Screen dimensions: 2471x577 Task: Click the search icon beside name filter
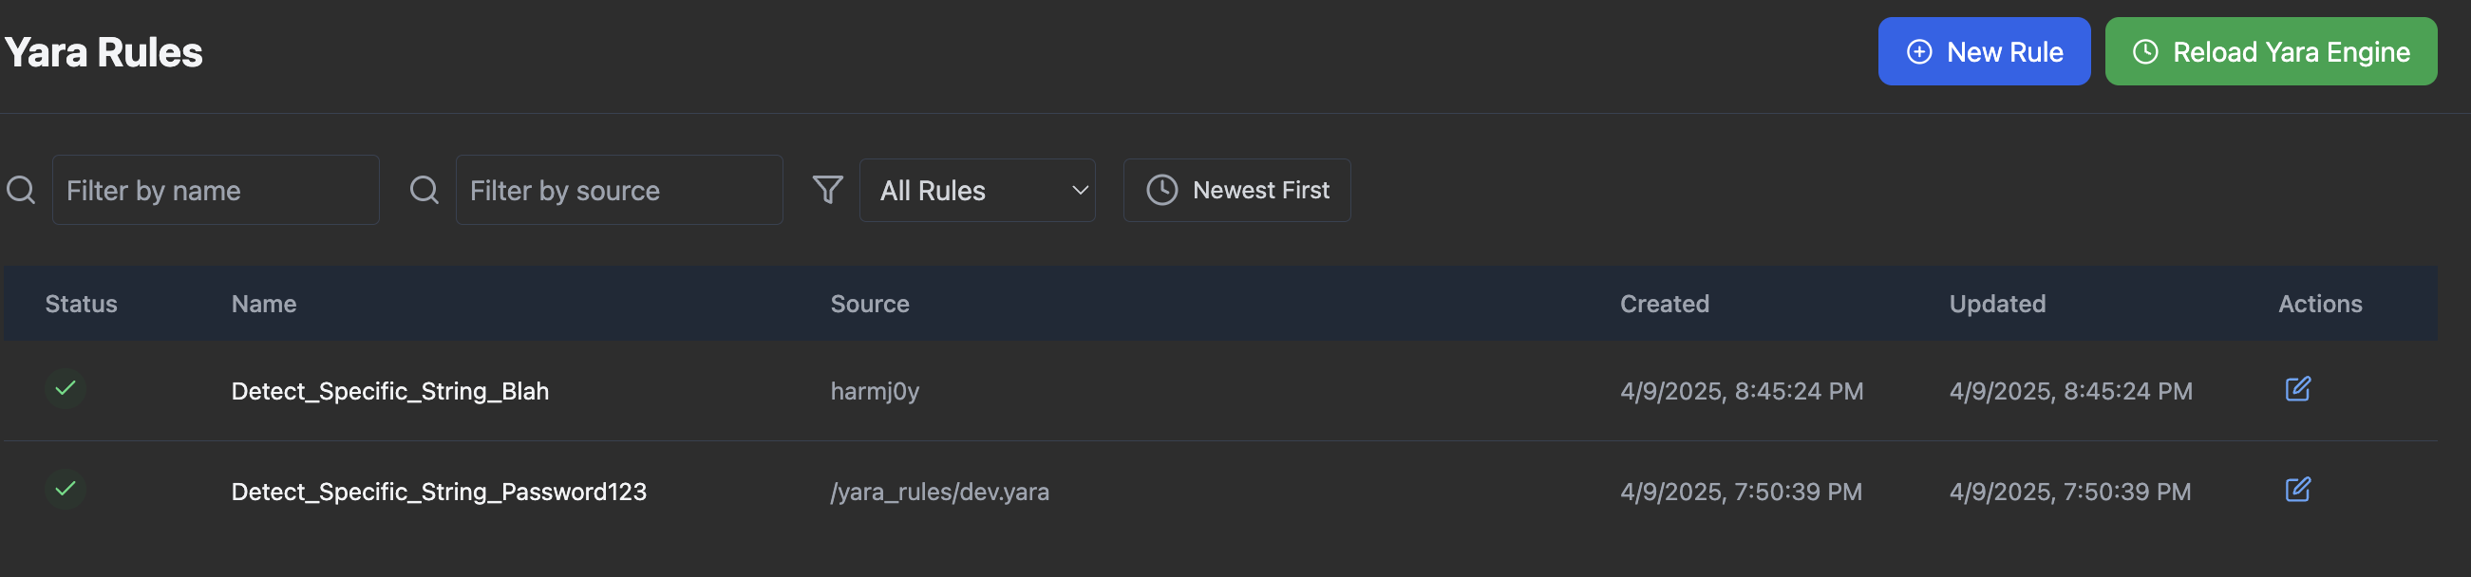(21, 190)
